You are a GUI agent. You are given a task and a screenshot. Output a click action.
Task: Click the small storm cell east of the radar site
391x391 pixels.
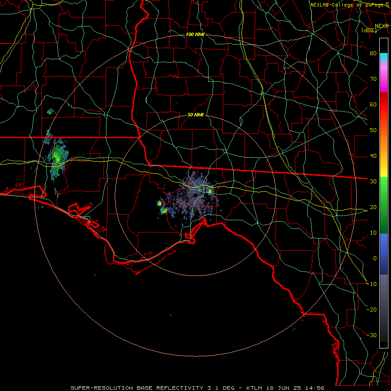coord(210,191)
